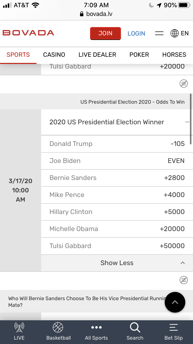Switch to the POKER tab

pos(139,55)
